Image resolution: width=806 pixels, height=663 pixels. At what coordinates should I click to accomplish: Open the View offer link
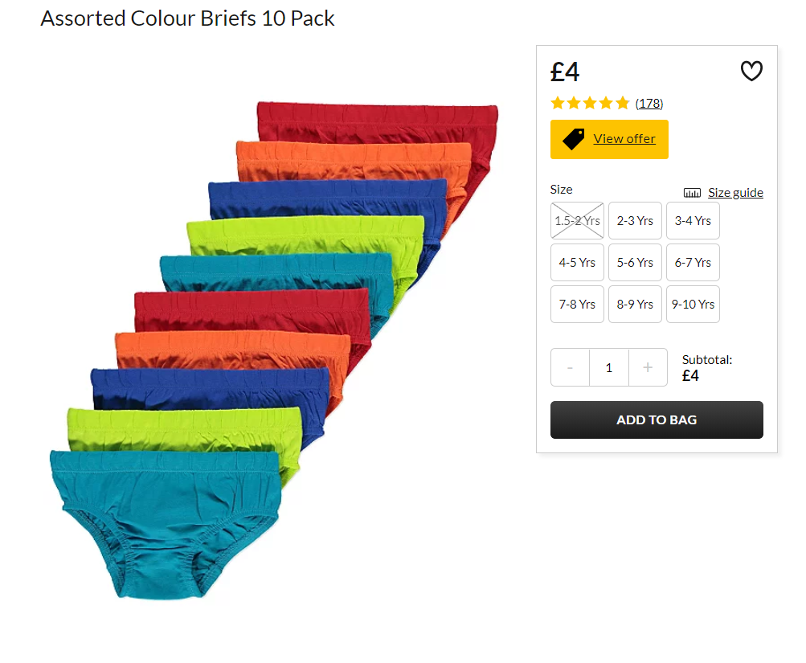pyautogui.click(x=624, y=139)
